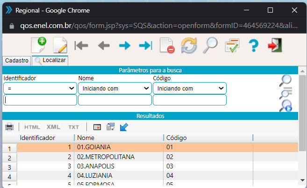Export results as XML
Screen dimensions: 307x188
[53, 127]
